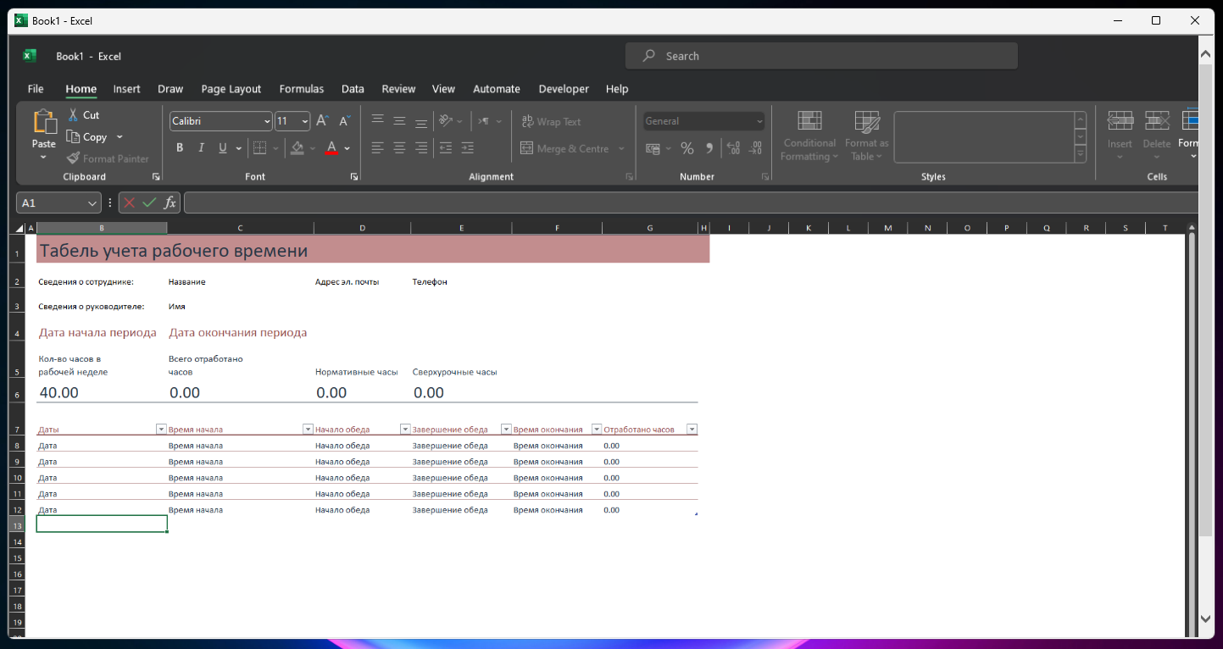The height and width of the screenshot is (649, 1223).
Task: Toggle underline formatting
Action: (223, 148)
